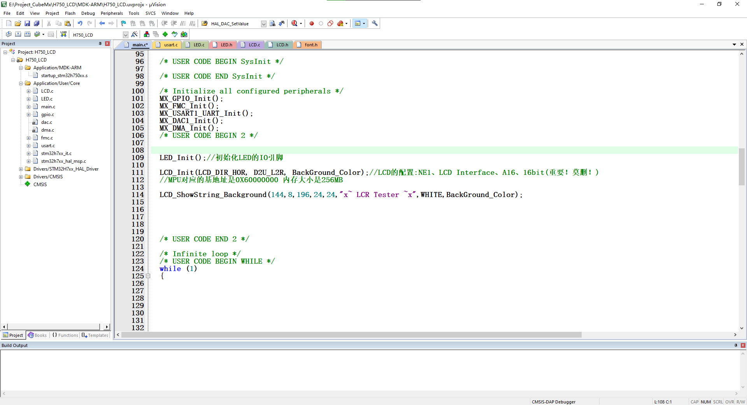Enable/disable breakpoint hollow circle icon
This screenshot has height=405, width=747.
(321, 23)
